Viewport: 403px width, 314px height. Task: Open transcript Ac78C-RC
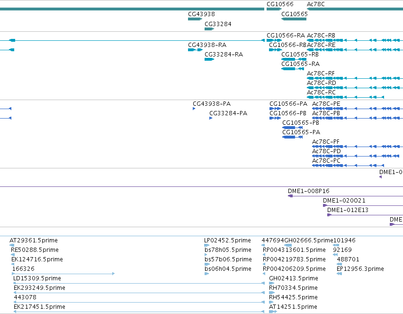[321, 92]
